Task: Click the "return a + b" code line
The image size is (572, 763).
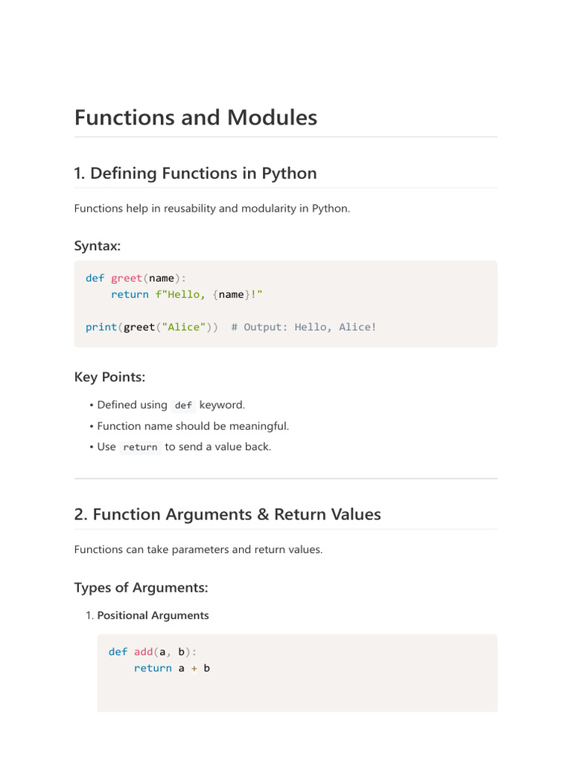Action: (x=171, y=668)
